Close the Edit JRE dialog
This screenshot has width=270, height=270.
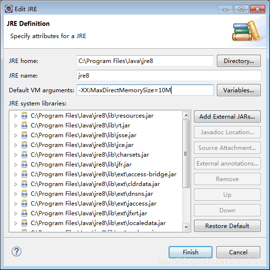(257, 9)
